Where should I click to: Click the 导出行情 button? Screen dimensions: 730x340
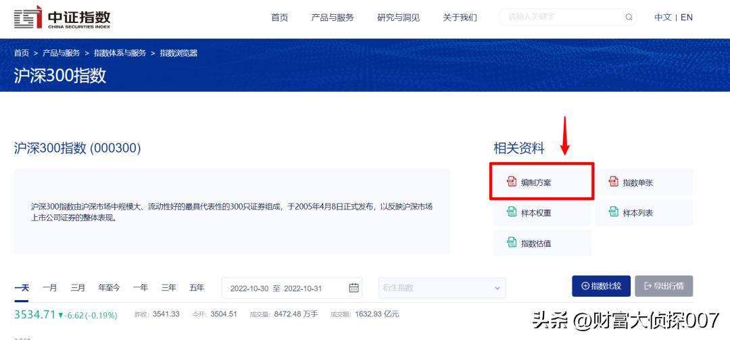(664, 286)
